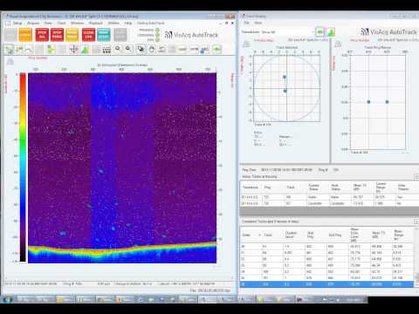Open the View menu in Track Display window
This screenshot has width=419, height=314.
point(258,23)
